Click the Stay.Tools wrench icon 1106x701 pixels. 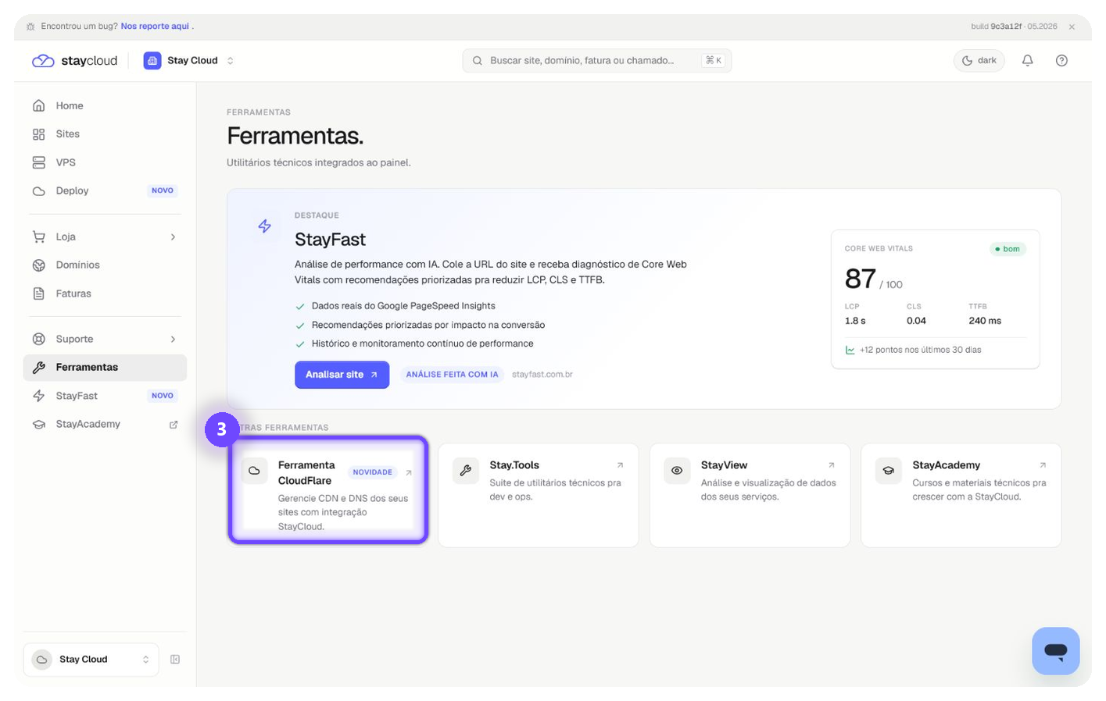point(465,471)
